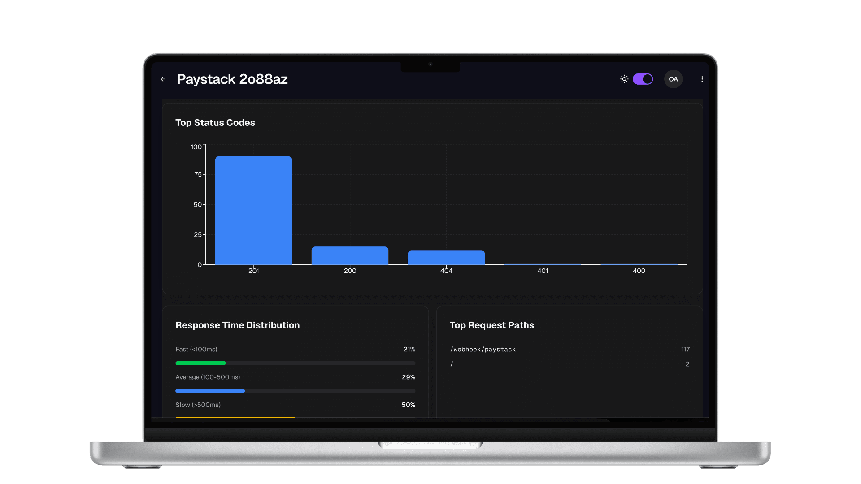Click the 117 request count
This screenshot has height=484, width=861.
(x=685, y=349)
